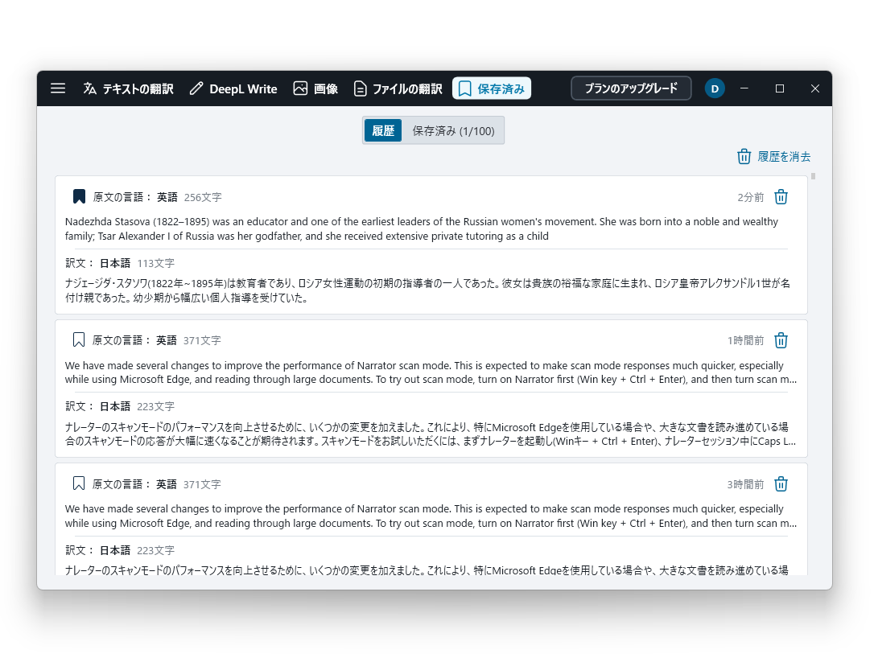
Task: Select the 画像 image translation icon
Action: click(300, 88)
